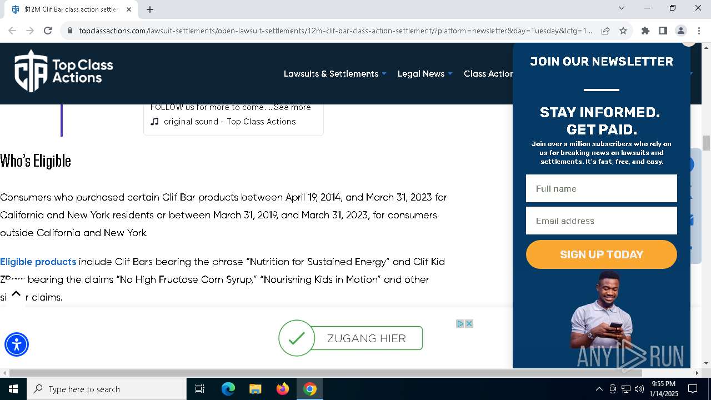Click the scroll-to-top chevron icon
Viewport: 711px width, 400px height.
16,294
